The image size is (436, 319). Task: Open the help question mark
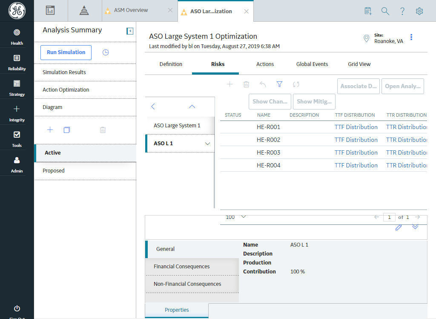pyautogui.click(x=402, y=11)
